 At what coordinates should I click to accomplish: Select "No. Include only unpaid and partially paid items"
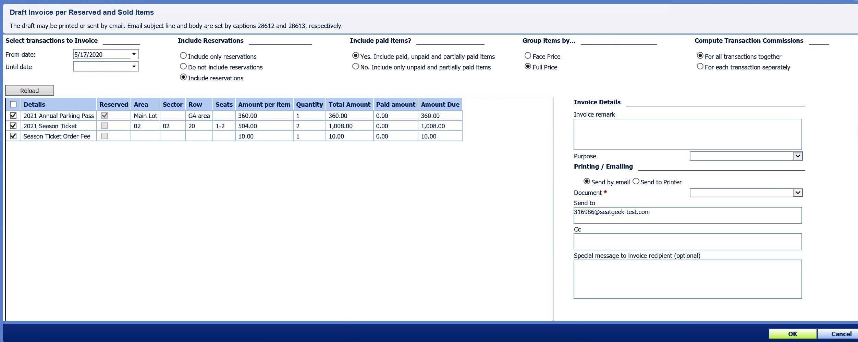point(355,66)
